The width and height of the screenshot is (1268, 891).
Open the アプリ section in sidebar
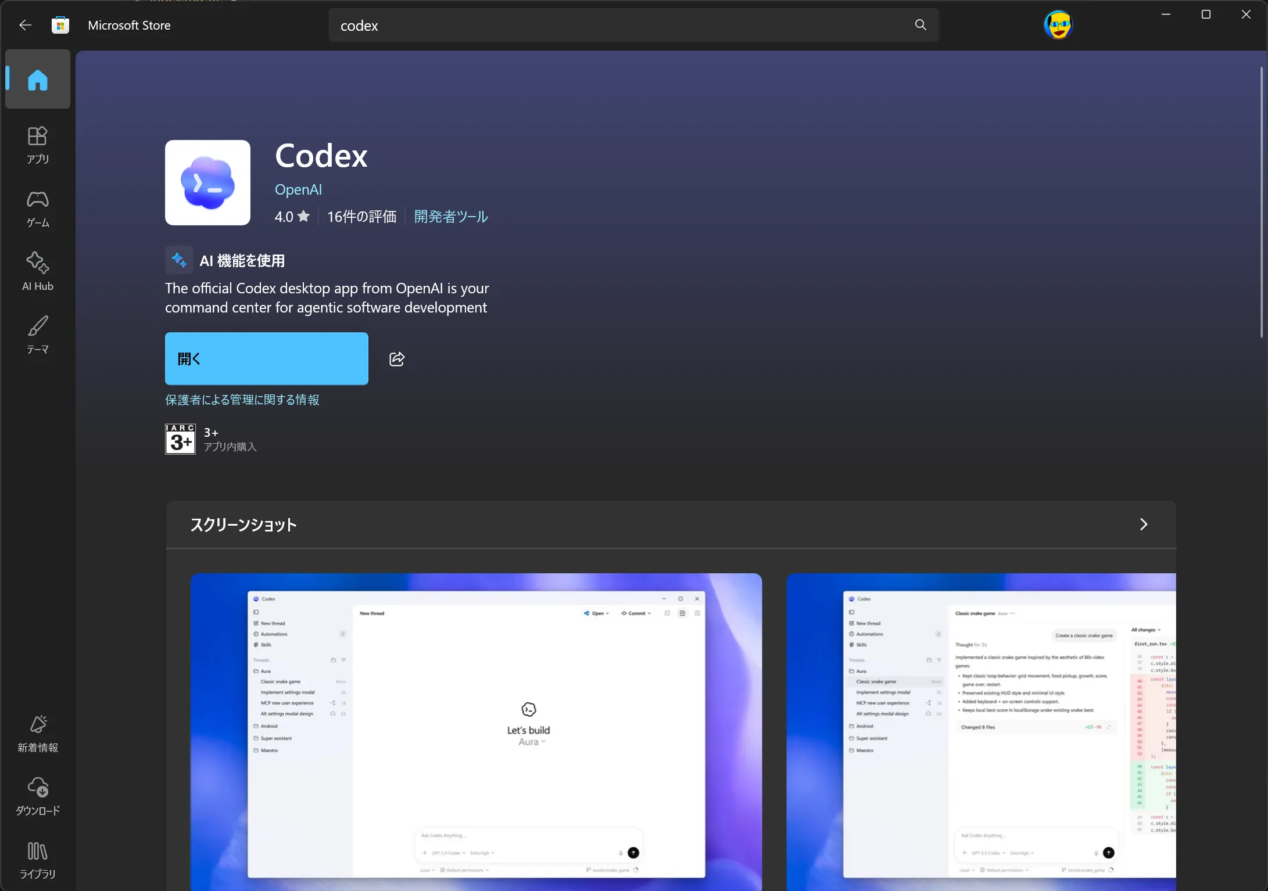(38, 145)
